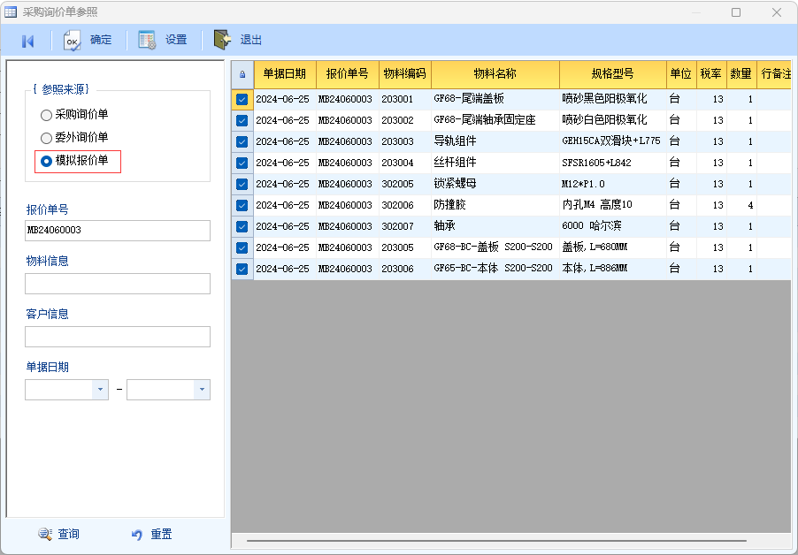The width and height of the screenshot is (798, 555).
Task: Click the GEH15CA双滑块+L775 spec cell
Action: [x=613, y=141]
